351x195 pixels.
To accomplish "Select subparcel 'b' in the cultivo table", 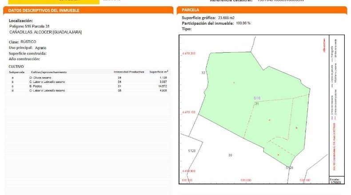I will [12, 82].
